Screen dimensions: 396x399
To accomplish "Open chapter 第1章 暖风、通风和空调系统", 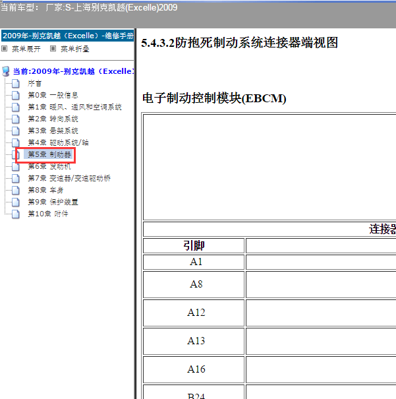I will click(74, 107).
